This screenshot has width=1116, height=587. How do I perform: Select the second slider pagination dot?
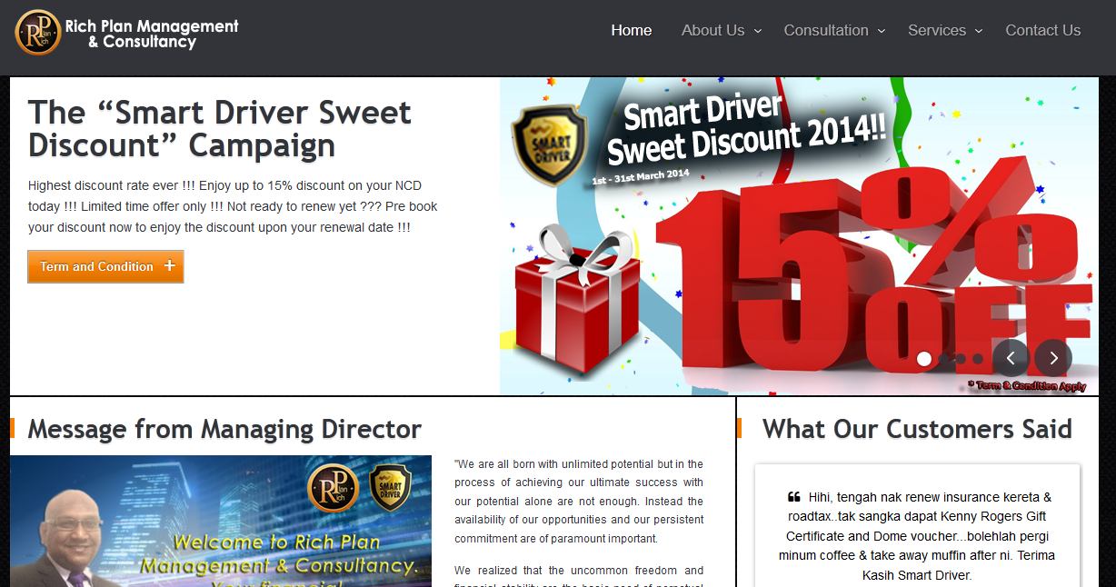click(943, 359)
